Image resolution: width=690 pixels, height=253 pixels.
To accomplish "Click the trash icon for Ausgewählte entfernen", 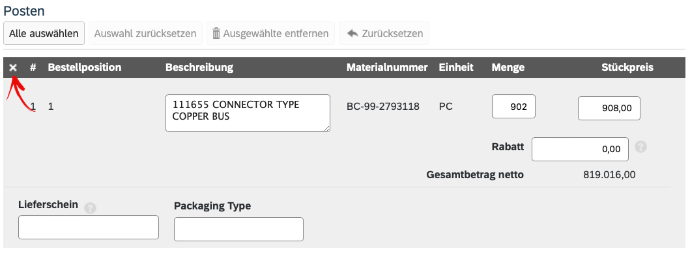I will point(216,33).
